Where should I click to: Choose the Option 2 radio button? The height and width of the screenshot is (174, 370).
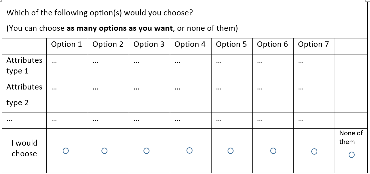pyautogui.click(x=104, y=151)
